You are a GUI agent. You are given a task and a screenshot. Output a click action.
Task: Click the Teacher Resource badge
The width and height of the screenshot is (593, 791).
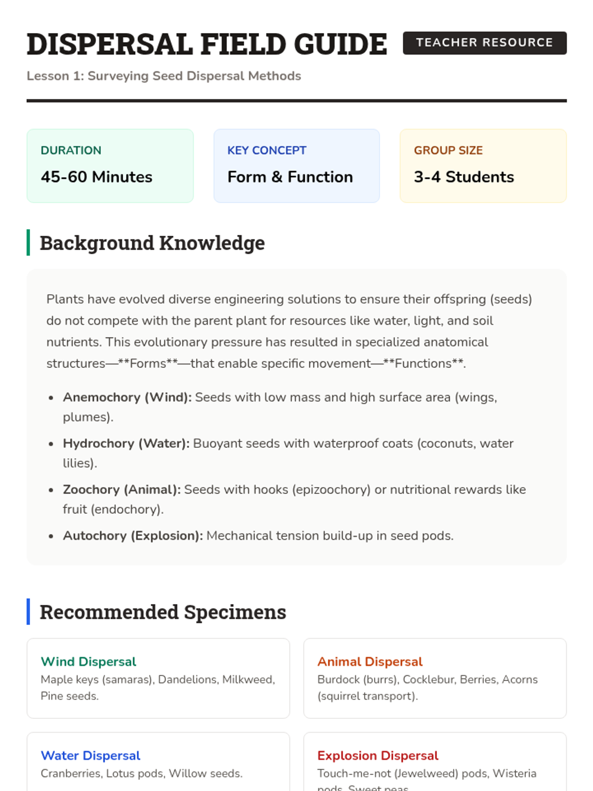(484, 43)
